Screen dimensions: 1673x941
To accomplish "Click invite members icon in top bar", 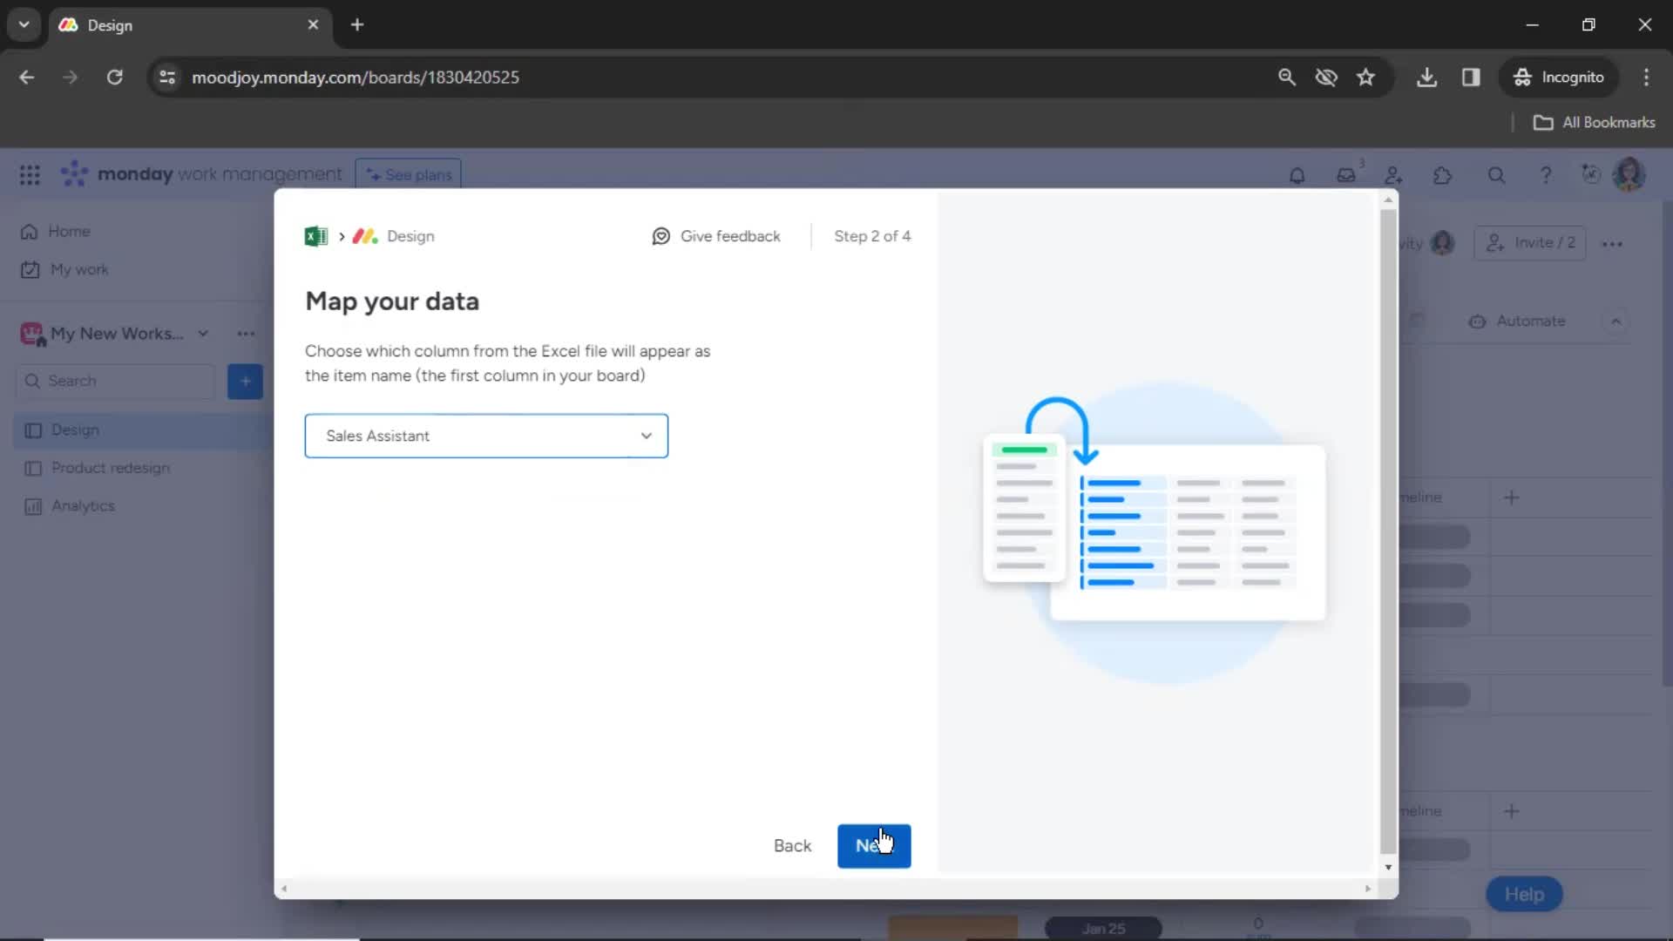I will [x=1394, y=175].
